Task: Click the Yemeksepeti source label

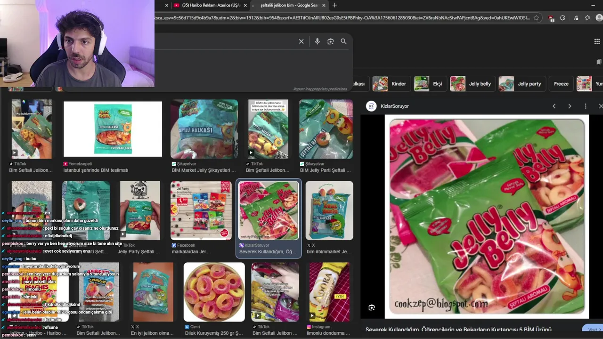Action: [x=80, y=164]
